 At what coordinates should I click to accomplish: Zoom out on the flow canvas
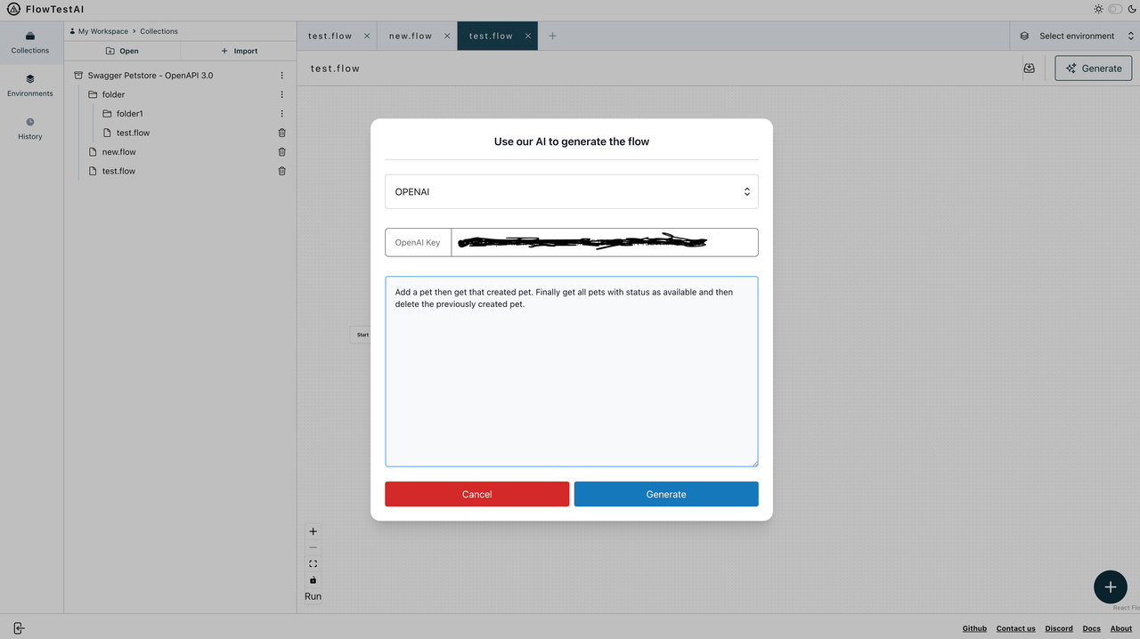click(313, 547)
